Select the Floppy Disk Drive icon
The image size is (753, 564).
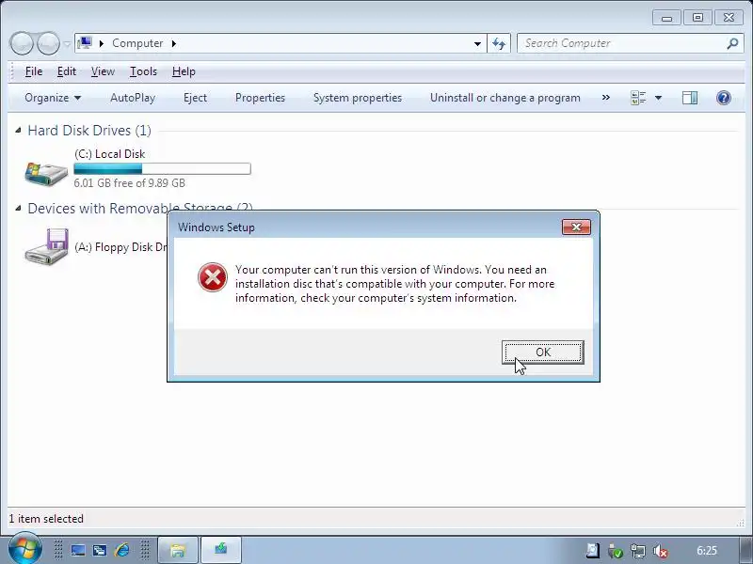pos(46,246)
